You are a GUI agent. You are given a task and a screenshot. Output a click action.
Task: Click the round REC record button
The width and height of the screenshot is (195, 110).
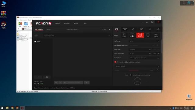[x=137, y=81]
